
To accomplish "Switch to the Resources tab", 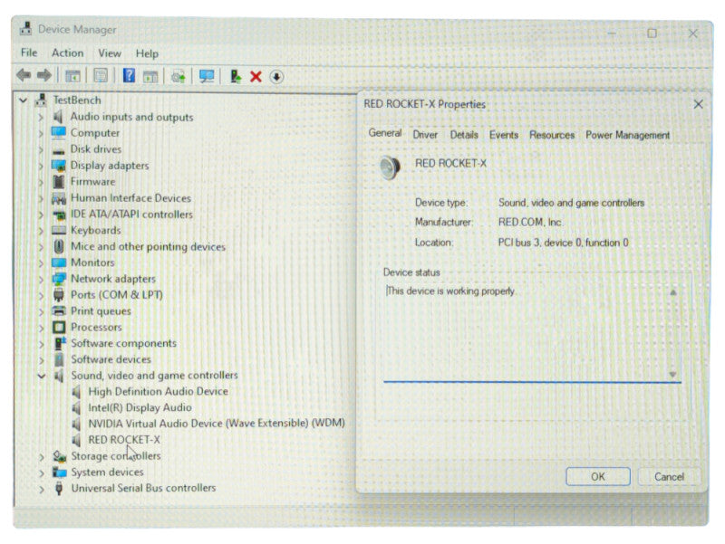I will click(552, 135).
